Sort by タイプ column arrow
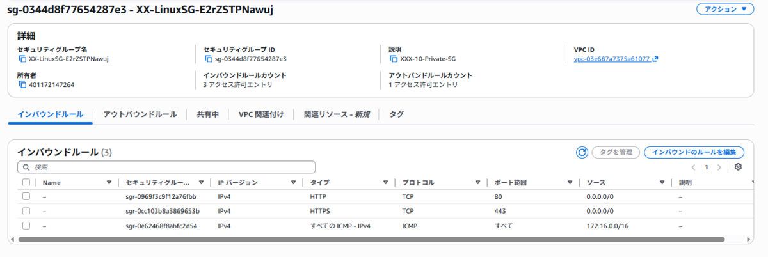Image resolution: width=768 pixels, height=257 pixels. [x=386, y=183]
